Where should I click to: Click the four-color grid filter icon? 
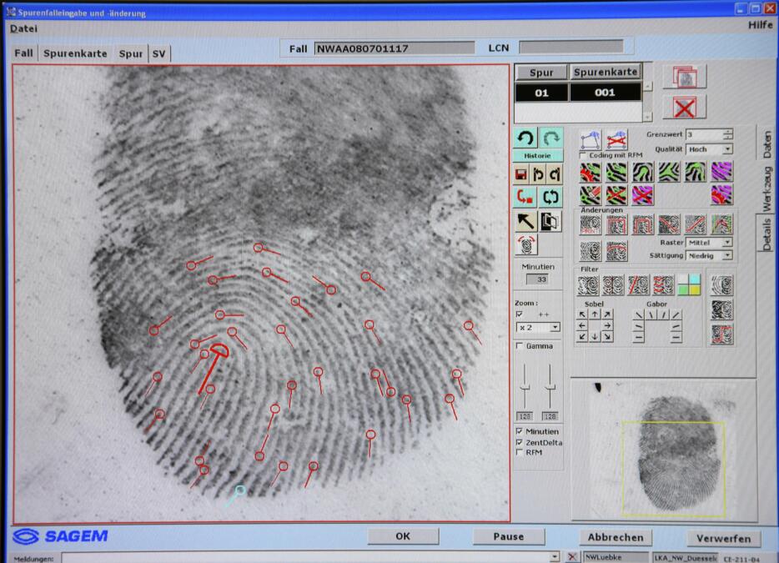click(689, 285)
